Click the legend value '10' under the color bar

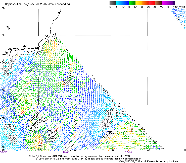coord(123,7)
